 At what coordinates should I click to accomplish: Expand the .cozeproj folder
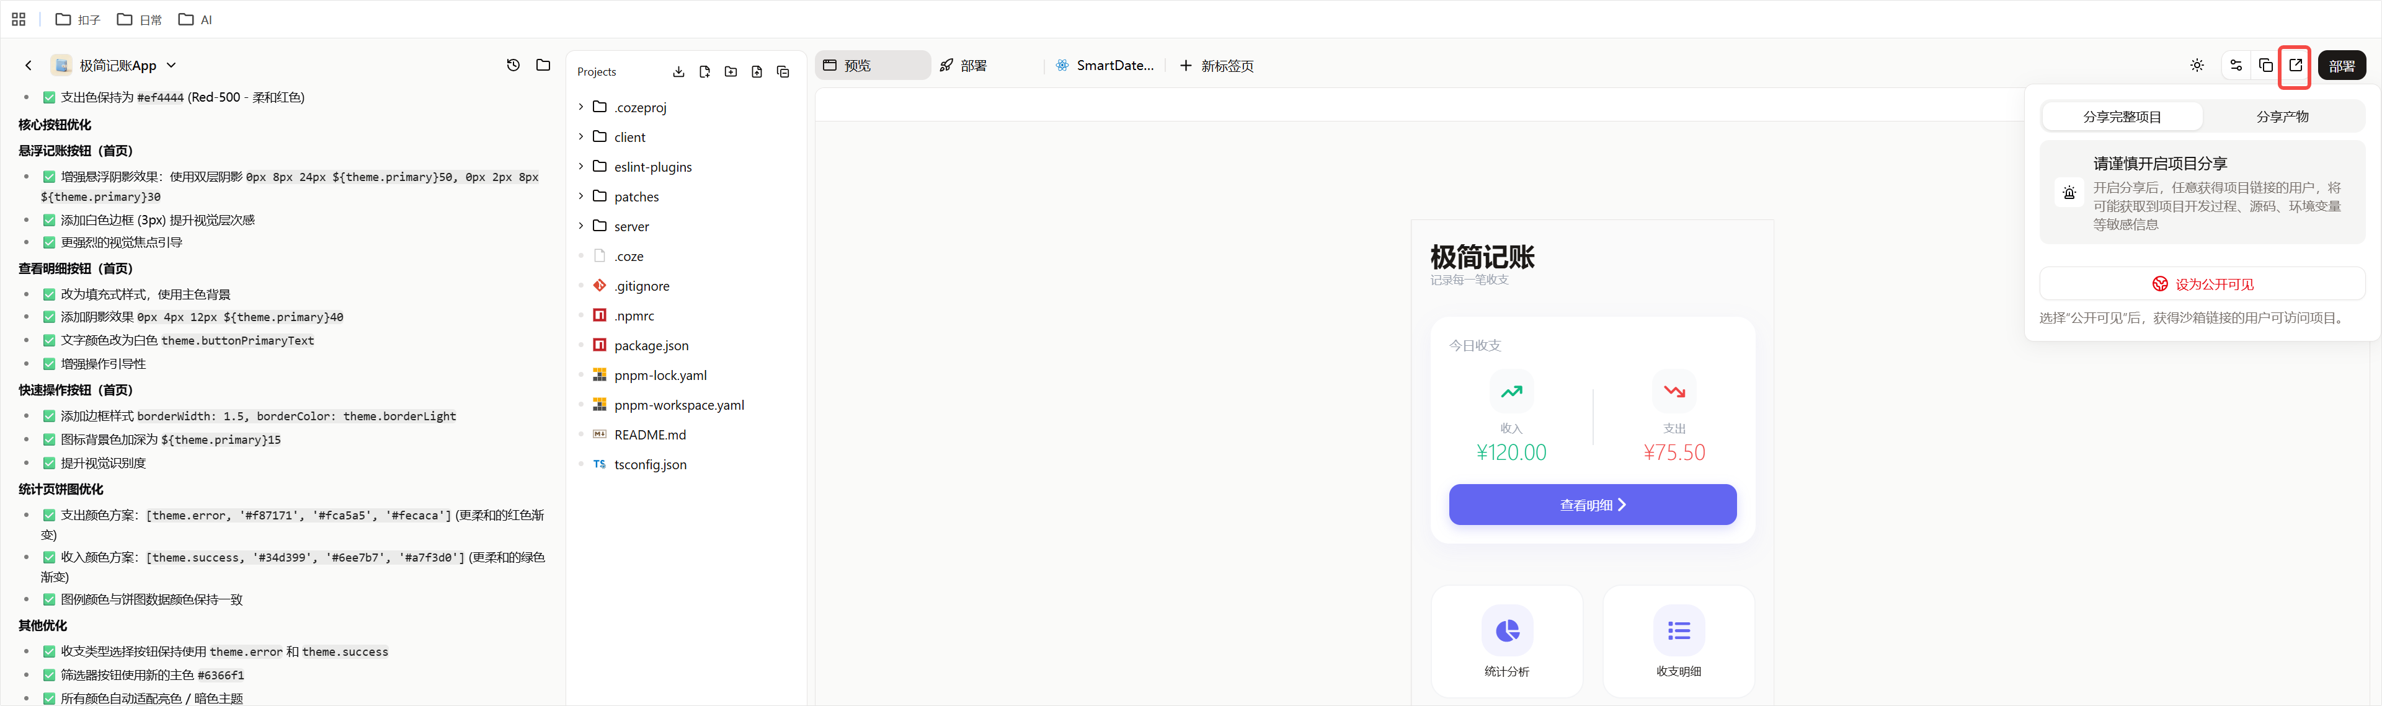coord(580,107)
